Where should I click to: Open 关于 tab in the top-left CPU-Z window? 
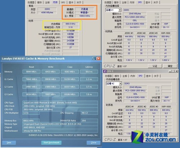click(x=79, y=3)
